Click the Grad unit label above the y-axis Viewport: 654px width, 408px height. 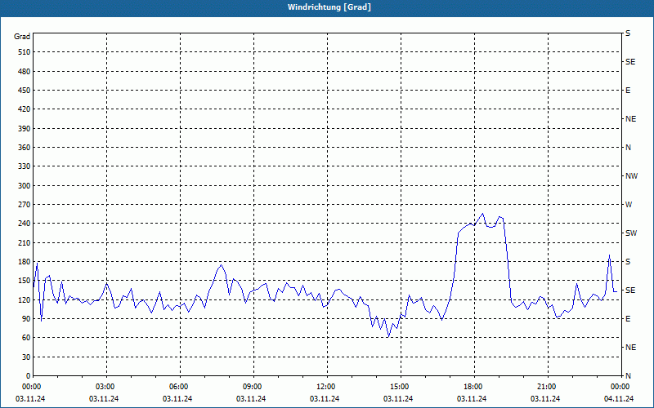22,37
